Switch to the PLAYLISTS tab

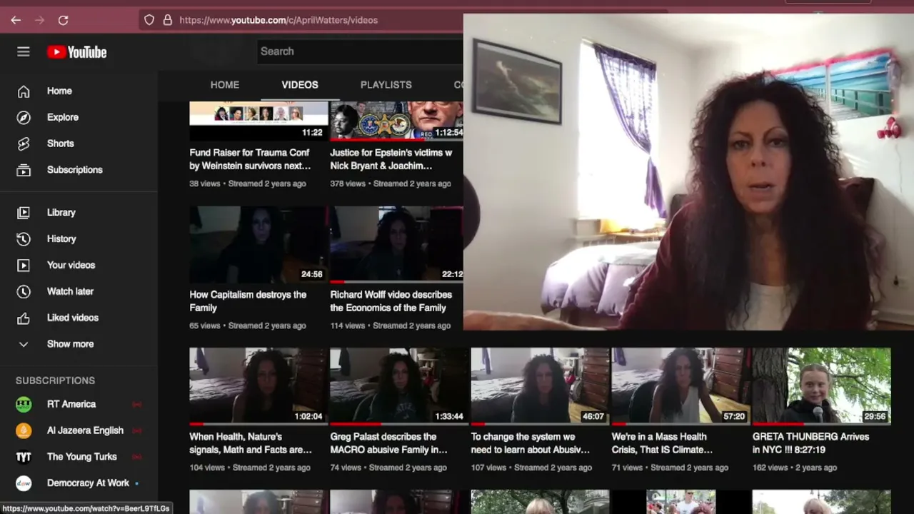point(386,84)
